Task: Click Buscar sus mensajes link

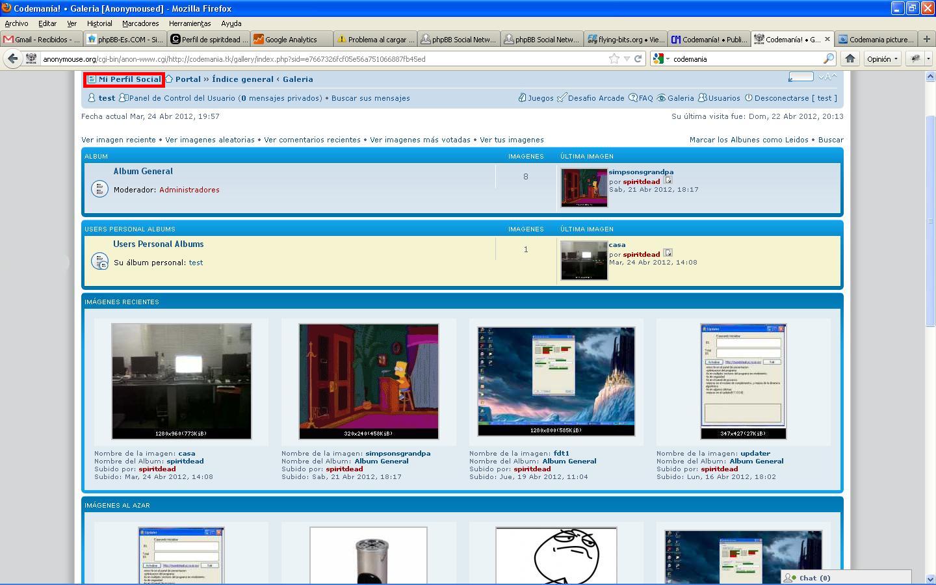Action: coord(370,98)
